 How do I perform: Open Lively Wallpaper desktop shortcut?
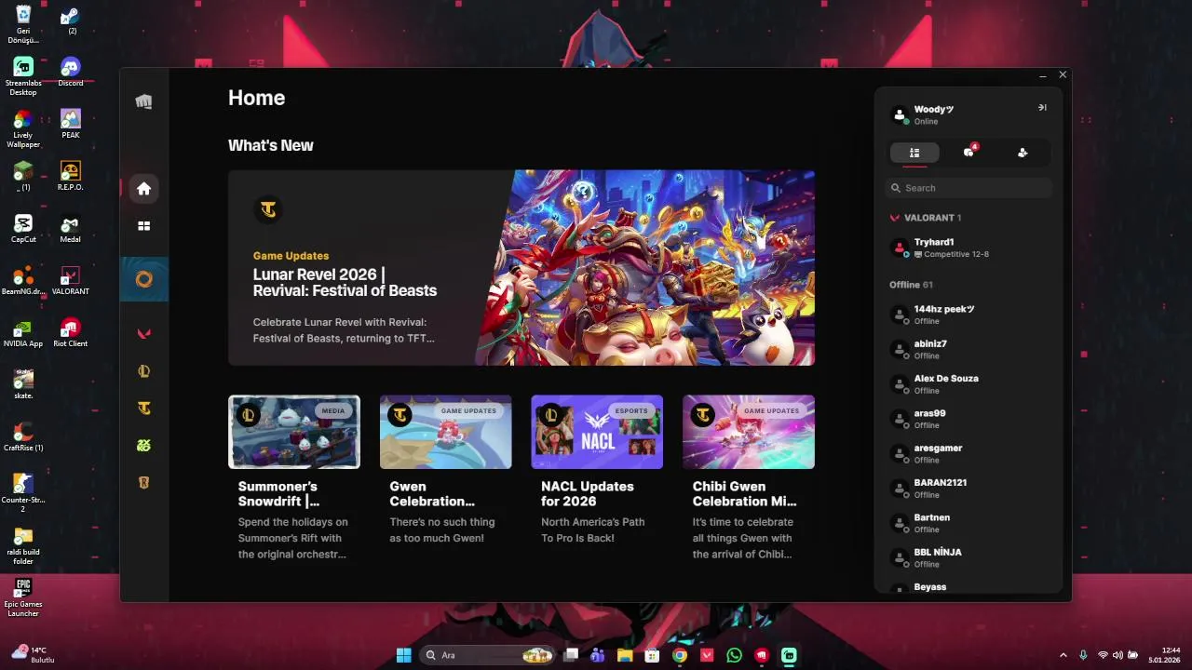(23, 128)
